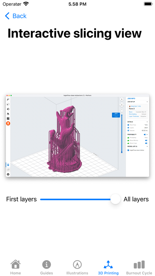Collapse the Model List section arrow

tap(147, 146)
